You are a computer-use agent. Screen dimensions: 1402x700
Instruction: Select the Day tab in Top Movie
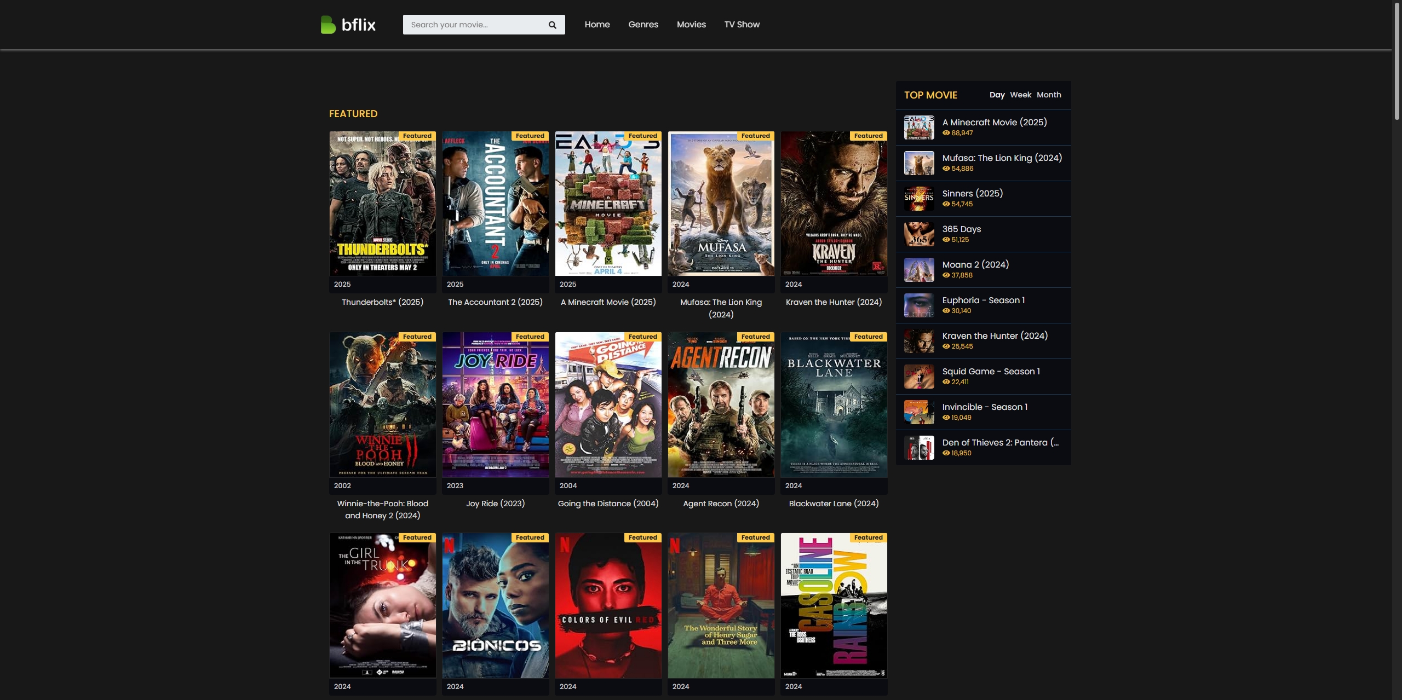click(997, 95)
